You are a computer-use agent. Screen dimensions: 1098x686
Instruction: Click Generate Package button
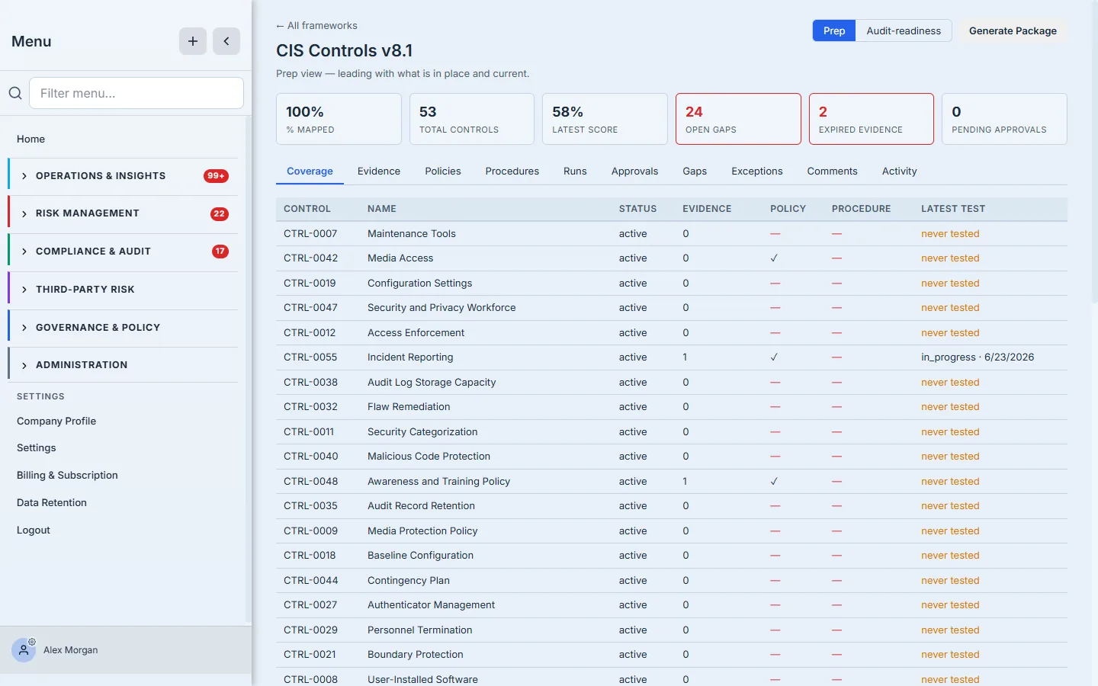[x=1013, y=30]
